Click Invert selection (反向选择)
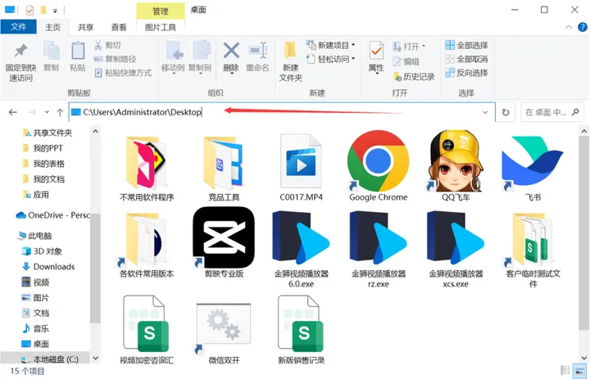Image resolution: width=590 pixels, height=379 pixels. click(466, 73)
